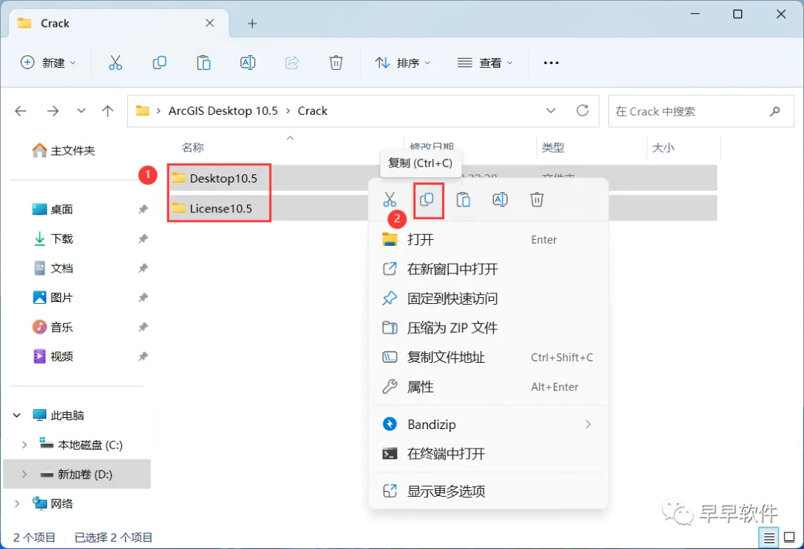Unpin 下载 using its pin icon
Image resolution: width=804 pixels, height=549 pixels.
pyautogui.click(x=143, y=238)
